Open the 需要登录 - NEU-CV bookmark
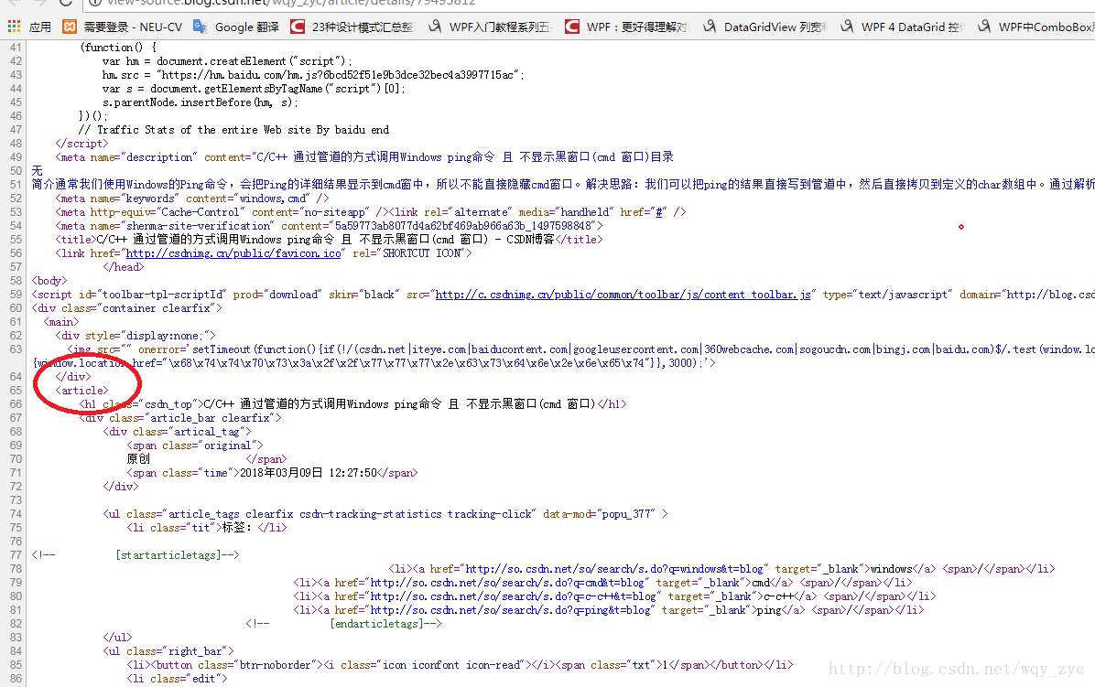This screenshot has height=687, width=1095. [x=122, y=27]
